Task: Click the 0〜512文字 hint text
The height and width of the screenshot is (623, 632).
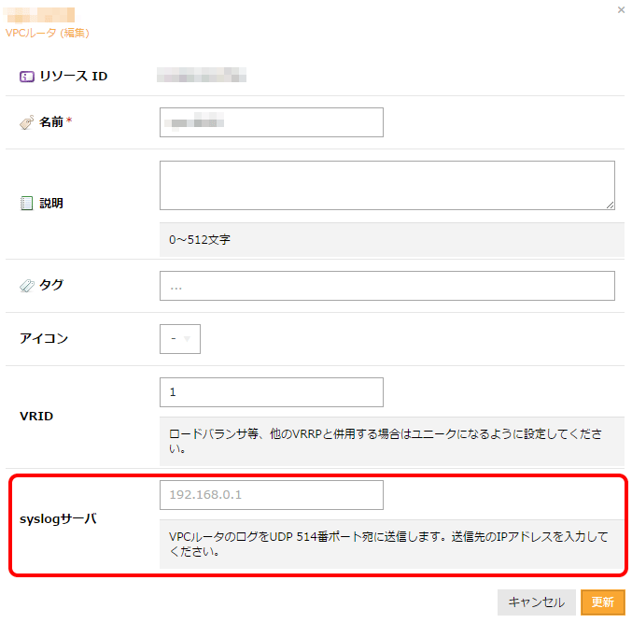Action: point(200,240)
